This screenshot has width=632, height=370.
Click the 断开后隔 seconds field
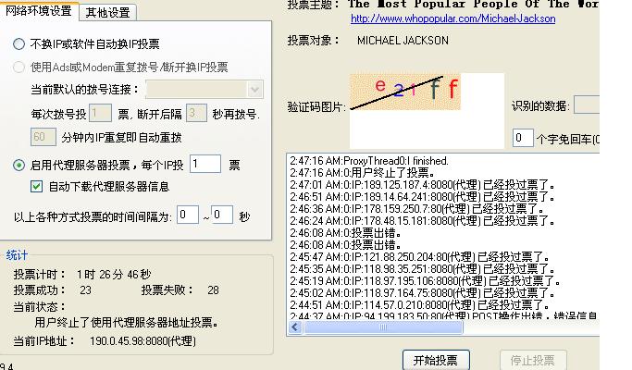[195, 114]
